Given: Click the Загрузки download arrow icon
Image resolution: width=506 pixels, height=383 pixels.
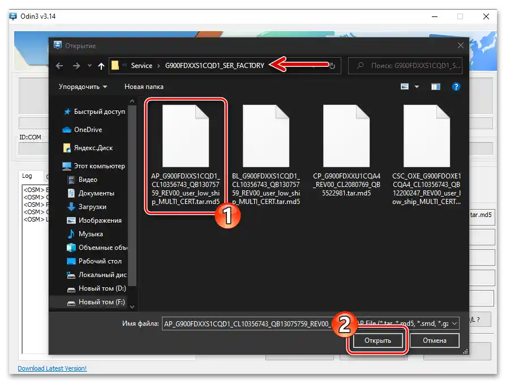Looking at the screenshot, I should click(71, 207).
